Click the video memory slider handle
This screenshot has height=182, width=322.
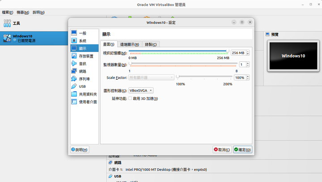coord(228,51)
